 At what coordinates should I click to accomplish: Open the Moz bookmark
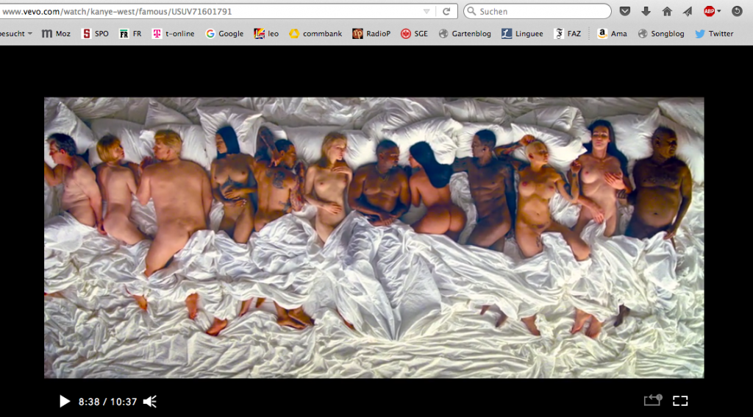(56, 34)
